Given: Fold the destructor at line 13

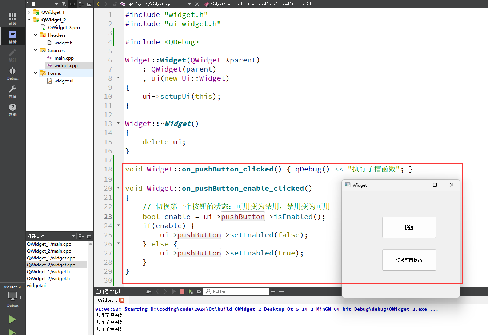Looking at the screenshot, I should [118, 123].
